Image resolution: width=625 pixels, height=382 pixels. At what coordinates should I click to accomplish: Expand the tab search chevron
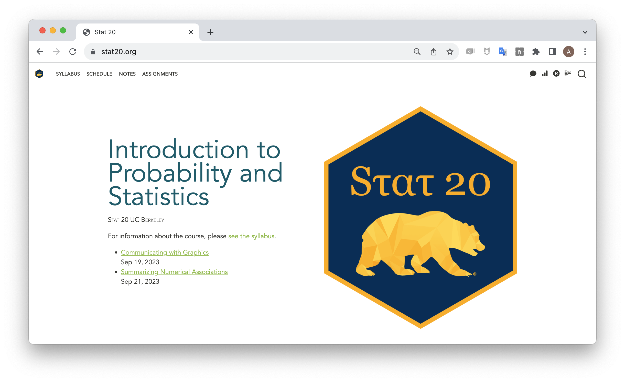tap(585, 32)
